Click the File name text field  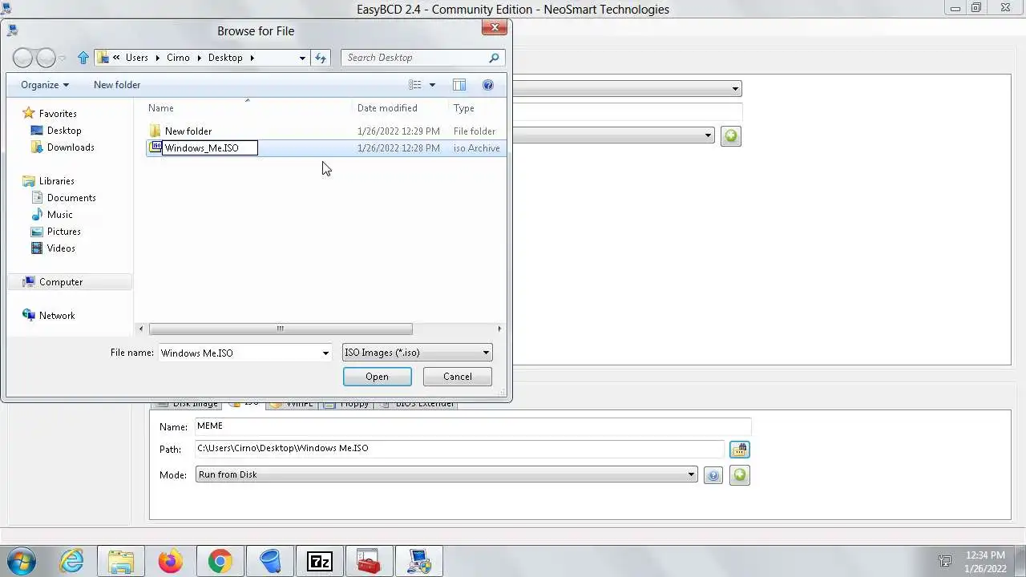click(x=239, y=353)
